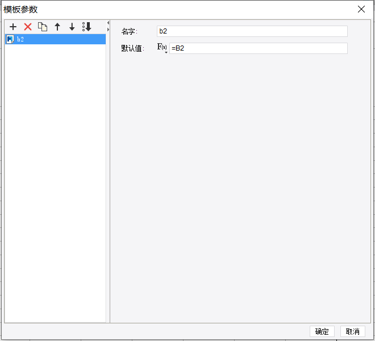Delete the selected parameter with red X
This screenshot has width=375, height=341.
tap(28, 27)
